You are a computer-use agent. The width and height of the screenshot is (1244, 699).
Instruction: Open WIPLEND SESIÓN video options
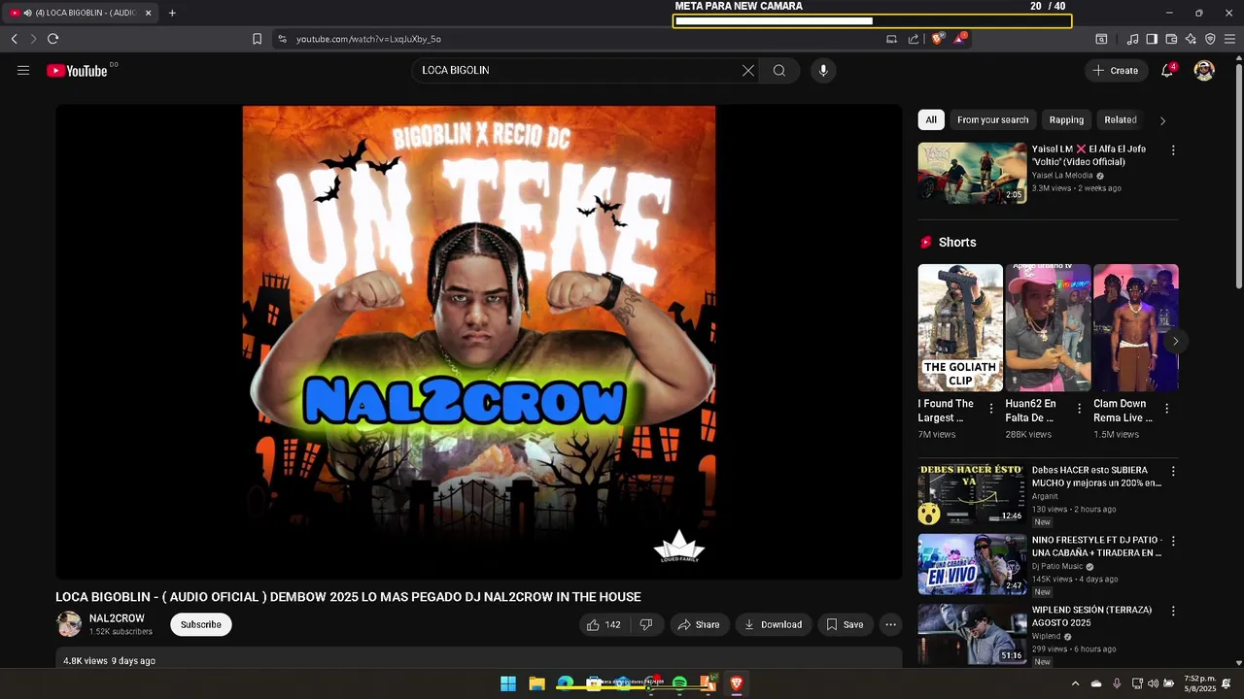pos(1173,611)
